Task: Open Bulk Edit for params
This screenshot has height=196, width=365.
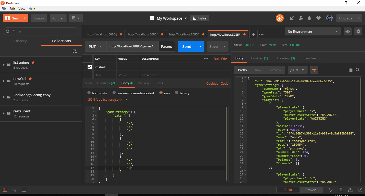Action: 220,59
